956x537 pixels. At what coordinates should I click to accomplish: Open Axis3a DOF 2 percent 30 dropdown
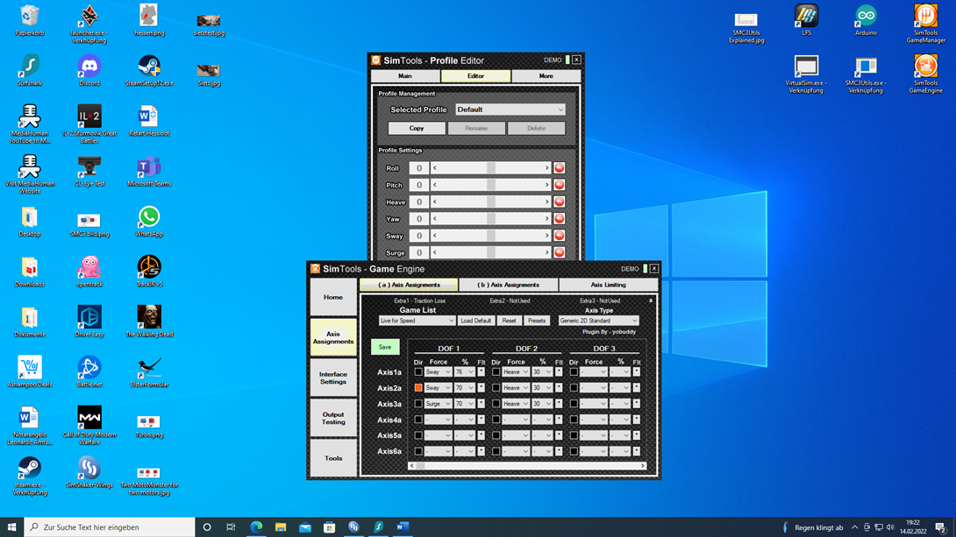pos(542,404)
